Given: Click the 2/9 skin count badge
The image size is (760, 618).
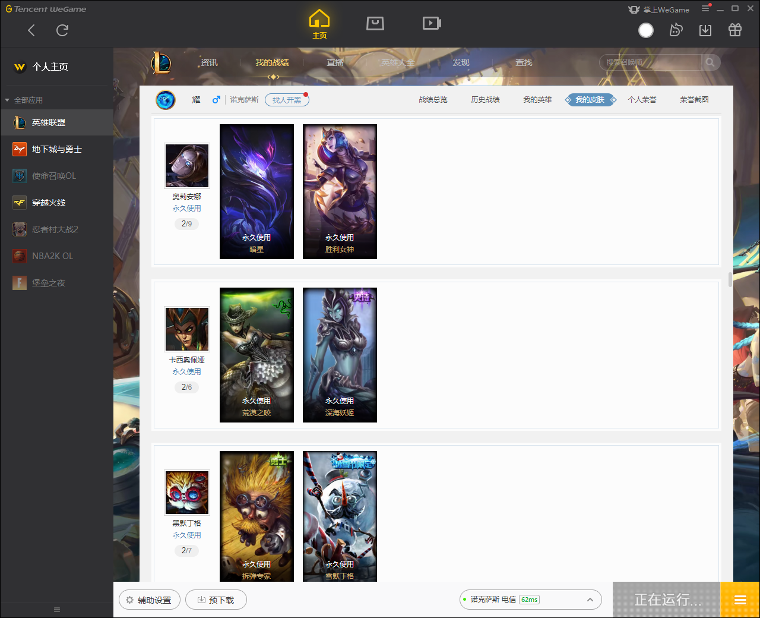Looking at the screenshot, I should pyautogui.click(x=186, y=224).
